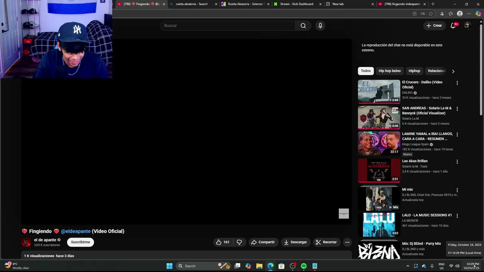
Task: Open Las Akas Brillan title
Action: 415,161
